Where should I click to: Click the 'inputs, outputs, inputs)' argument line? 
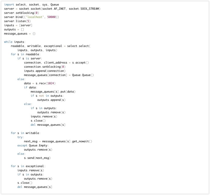pos(37,50)
